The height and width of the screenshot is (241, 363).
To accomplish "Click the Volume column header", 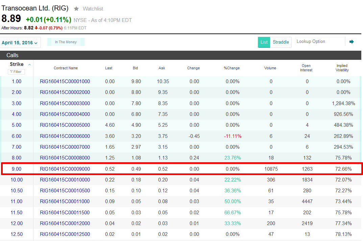I will (270, 68).
